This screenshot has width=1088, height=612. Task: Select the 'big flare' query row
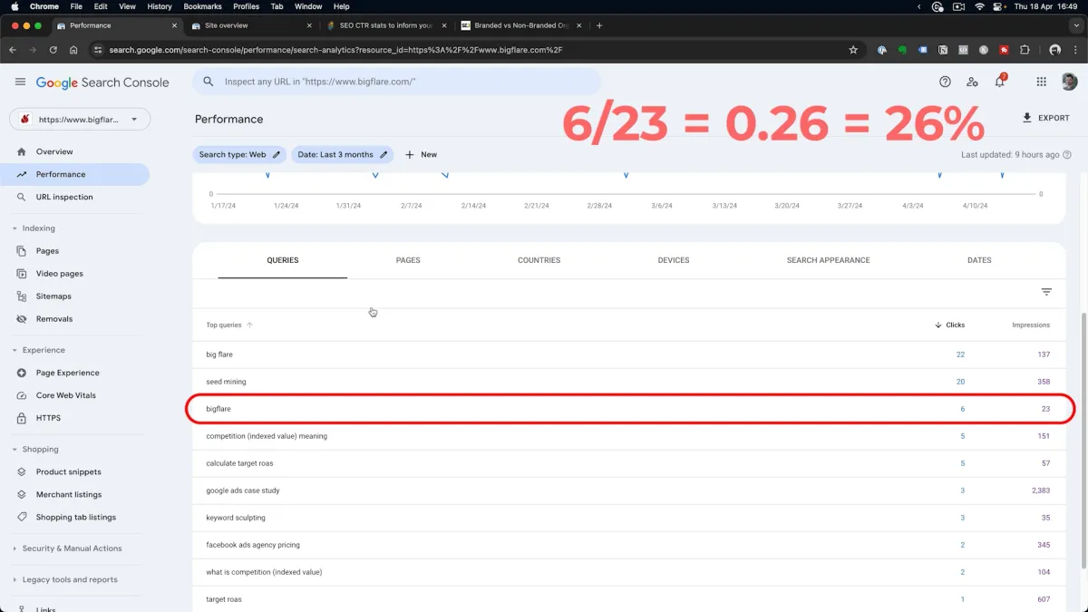[x=629, y=355]
